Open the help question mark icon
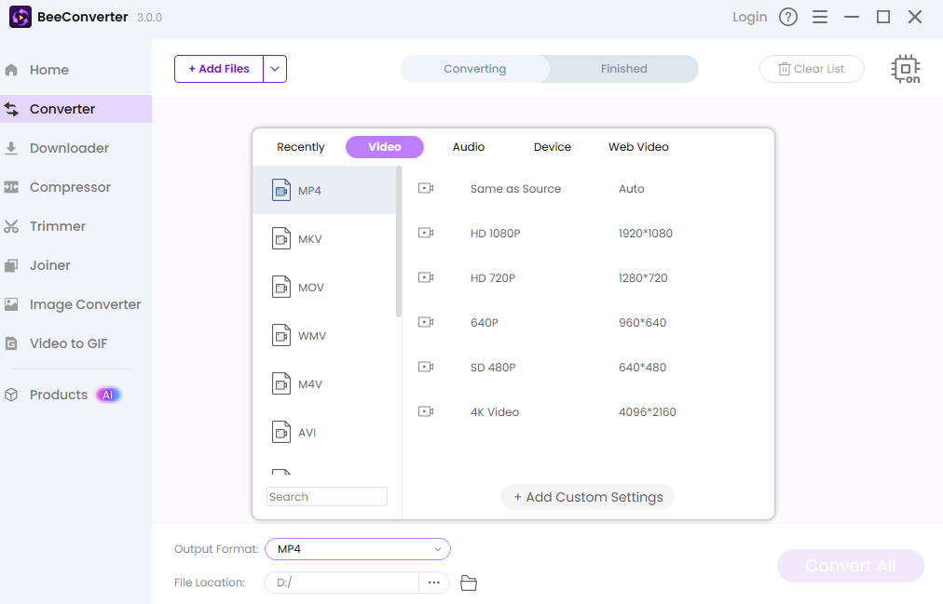Image resolution: width=943 pixels, height=604 pixels. 788,17
